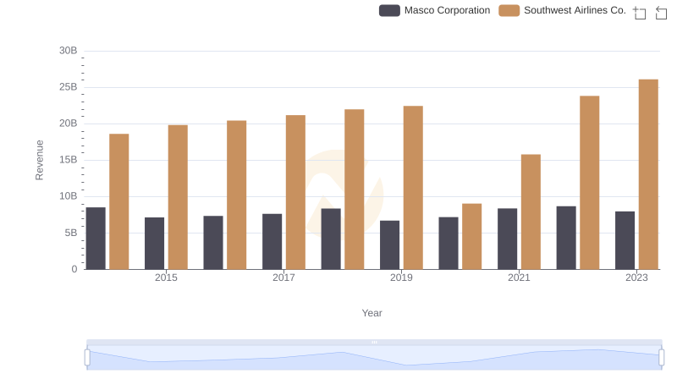Screen dimensions: 677x390
Task: Click the Masco Corporation bar for 2021
Action: 507,239
